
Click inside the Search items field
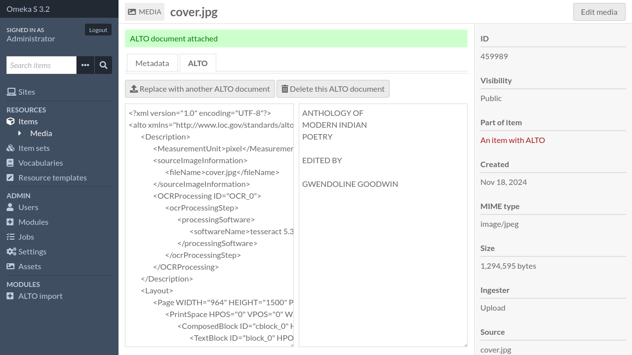click(41, 65)
